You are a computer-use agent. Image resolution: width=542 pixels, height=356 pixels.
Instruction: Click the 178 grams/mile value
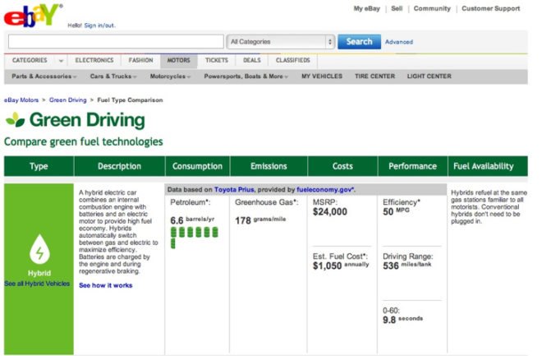point(260,220)
